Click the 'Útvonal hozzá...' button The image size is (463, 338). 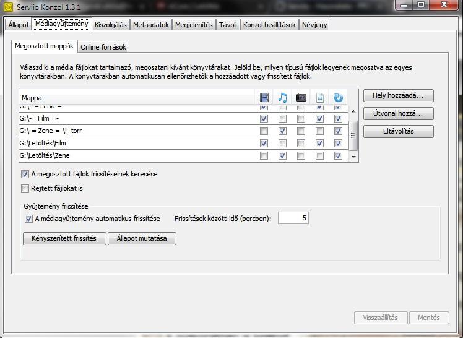point(399,114)
